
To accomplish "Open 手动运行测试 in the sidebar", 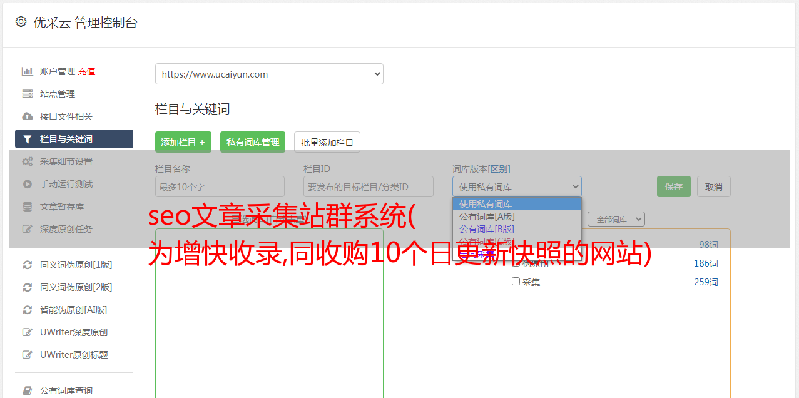I will coord(66,184).
